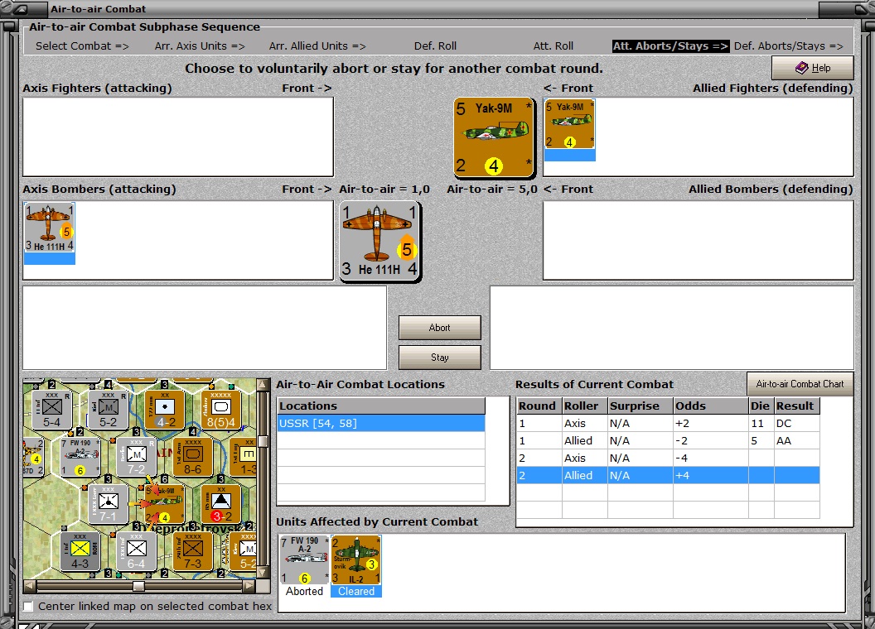
Task: Click the die value 11 cell
Action: pyautogui.click(x=761, y=423)
